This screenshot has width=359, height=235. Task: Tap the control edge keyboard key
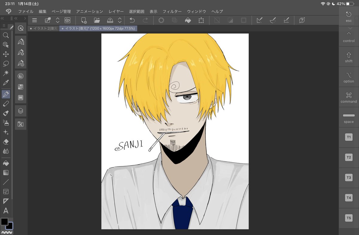pyautogui.click(x=349, y=36)
